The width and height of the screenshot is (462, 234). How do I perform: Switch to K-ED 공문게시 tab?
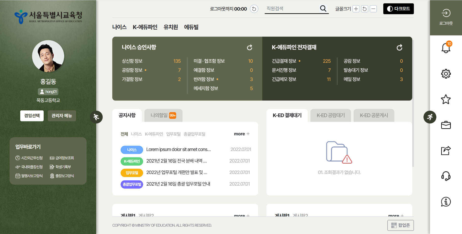click(374, 115)
